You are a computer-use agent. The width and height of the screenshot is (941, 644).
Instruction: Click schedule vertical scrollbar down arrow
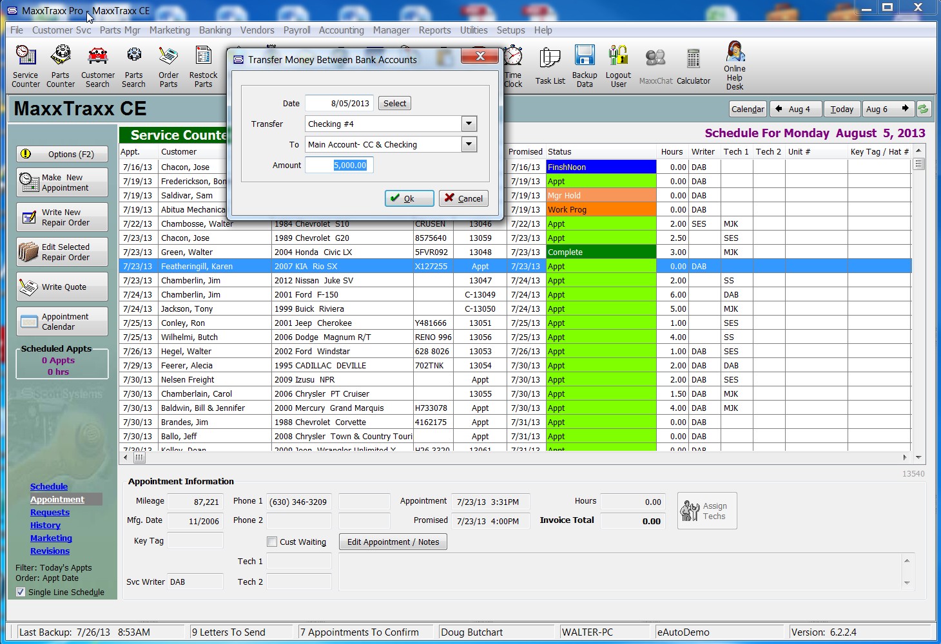tap(918, 457)
